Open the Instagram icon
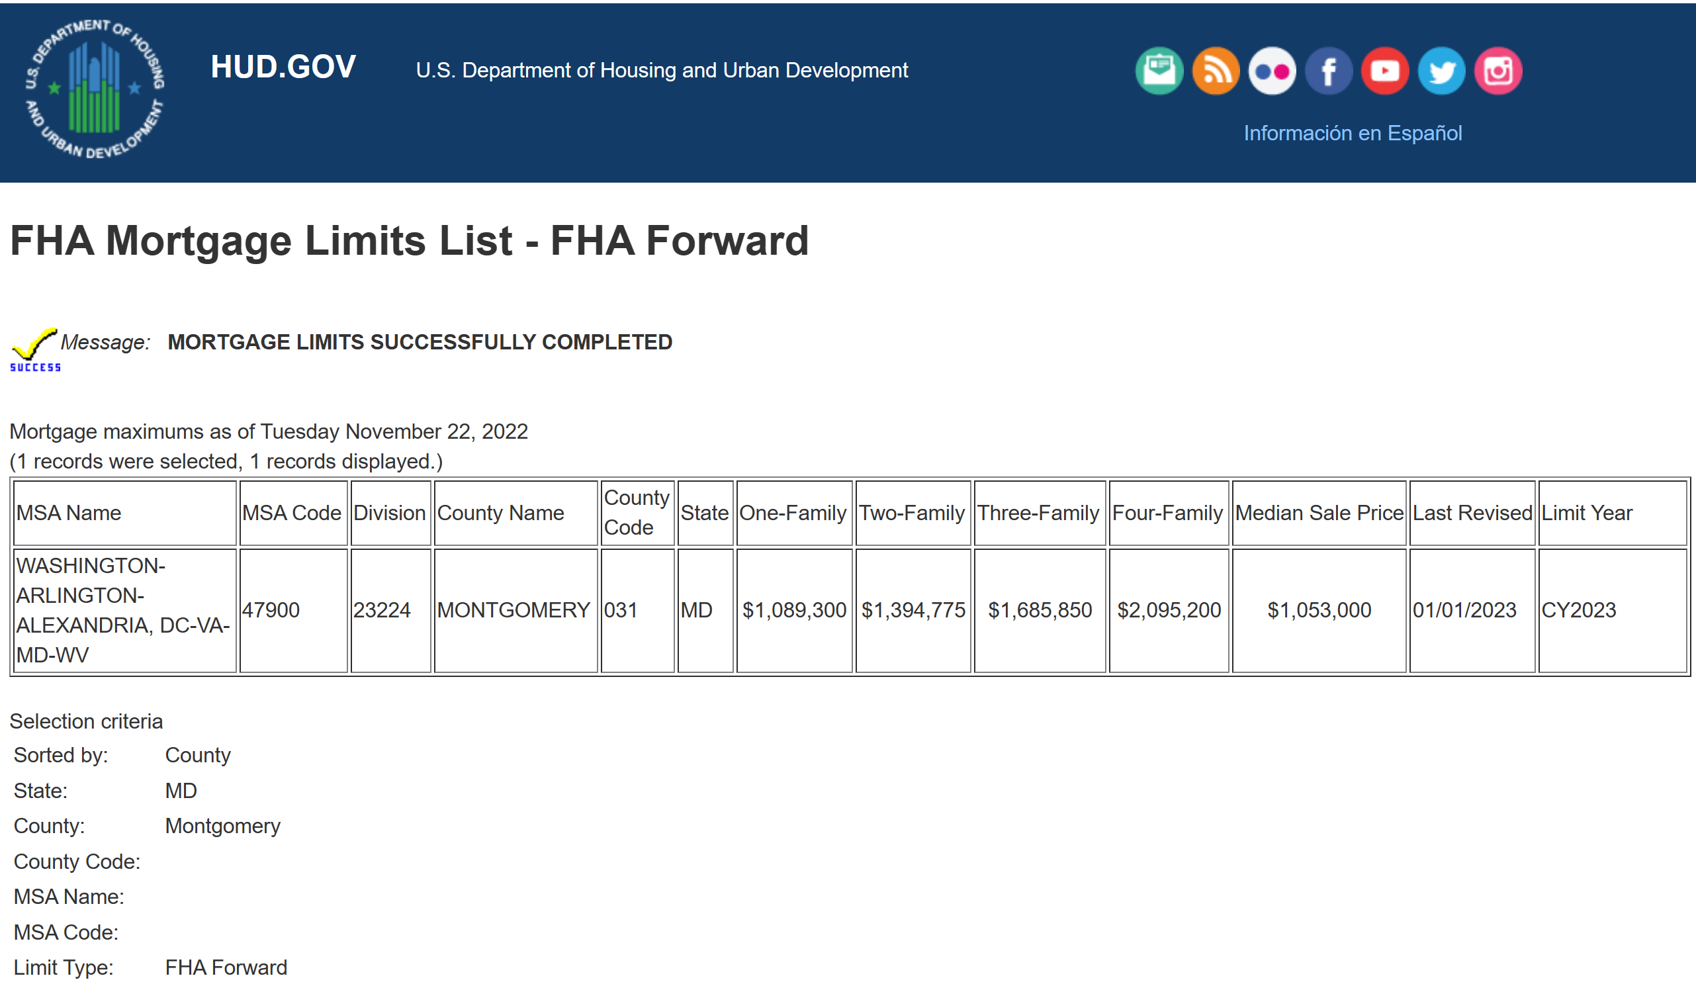Viewport: 1696px width, 984px height. pos(1498,71)
